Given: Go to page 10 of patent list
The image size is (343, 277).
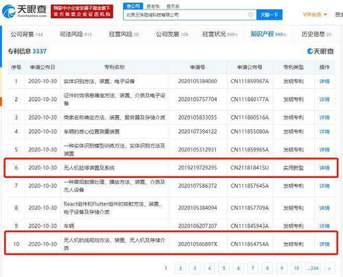Looking at the screenshot, I should coord(296,268).
